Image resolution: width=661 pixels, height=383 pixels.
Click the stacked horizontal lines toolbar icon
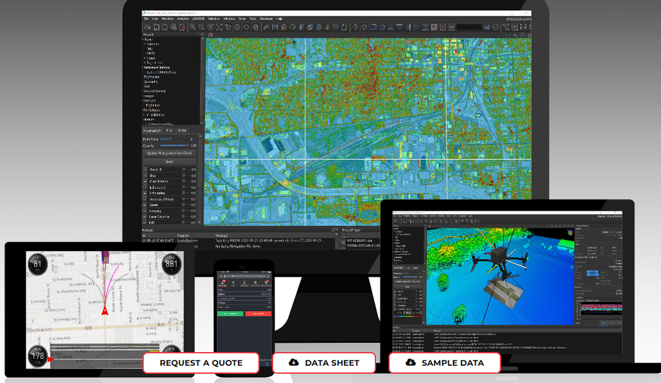pos(275,27)
